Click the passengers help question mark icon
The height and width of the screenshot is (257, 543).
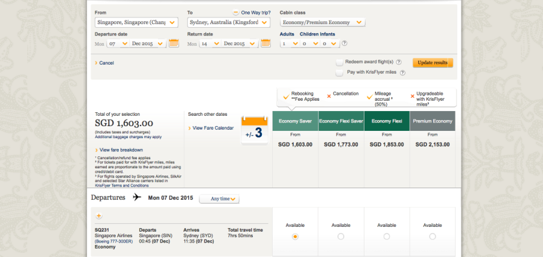pos(345,43)
